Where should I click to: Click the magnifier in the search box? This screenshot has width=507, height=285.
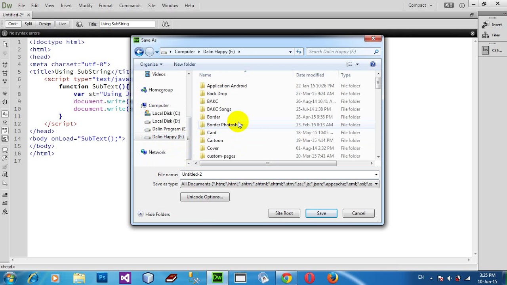coord(376,51)
